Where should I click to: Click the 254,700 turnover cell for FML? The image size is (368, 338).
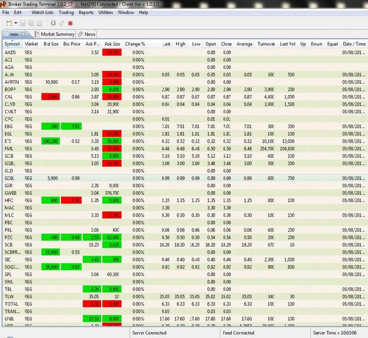[x=267, y=149]
